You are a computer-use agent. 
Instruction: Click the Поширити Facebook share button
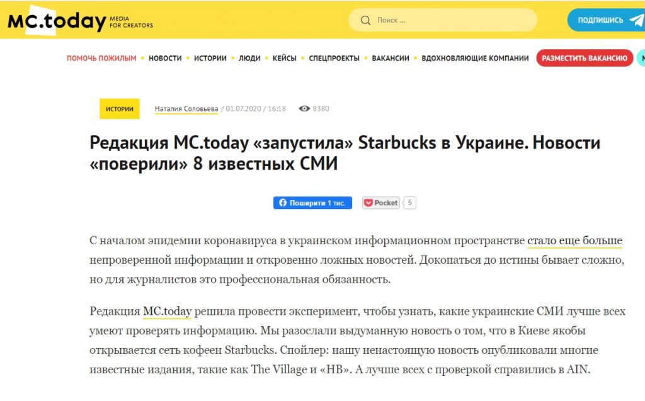coord(312,203)
